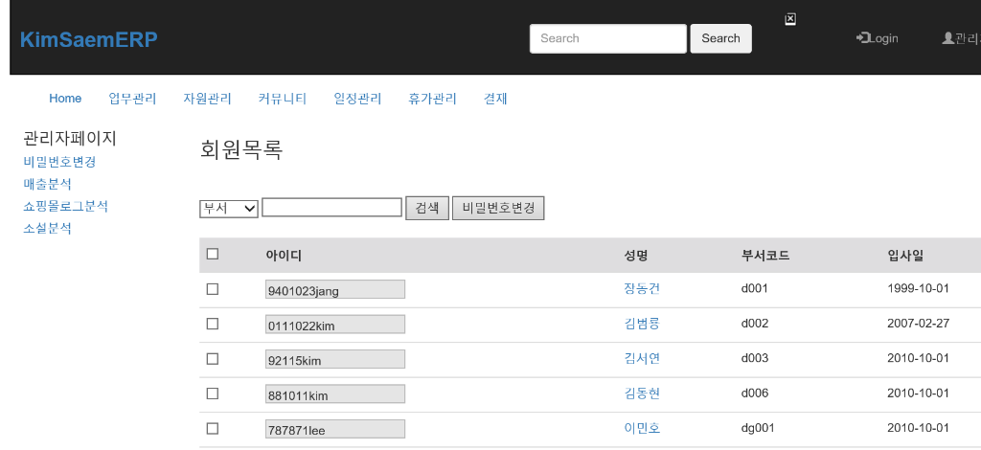Click the 성명 column header
The height and width of the screenshot is (450, 981).
(636, 255)
